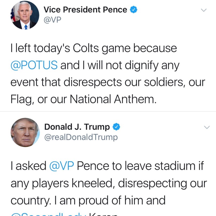This screenshot has height=216, width=216.
Task: Open Donald J. Trump's profile picture
Action: pyautogui.click(x=25, y=132)
